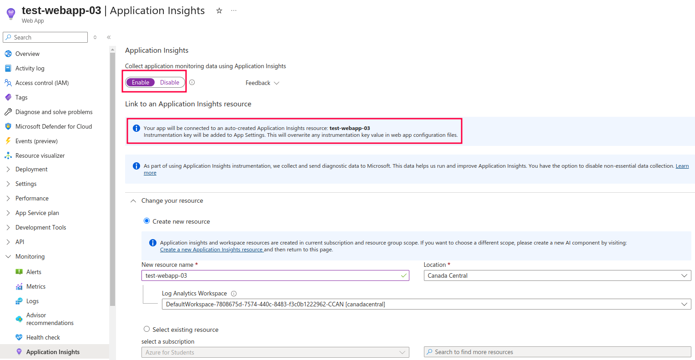
Task: Open the more options ellipsis in the header
Action: coord(234,10)
